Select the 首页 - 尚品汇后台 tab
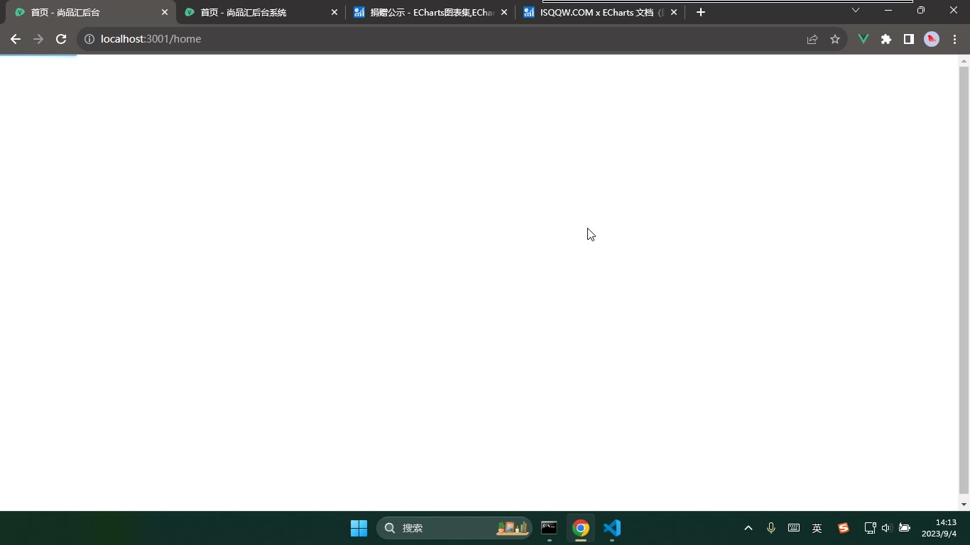 pyautogui.click(x=91, y=12)
